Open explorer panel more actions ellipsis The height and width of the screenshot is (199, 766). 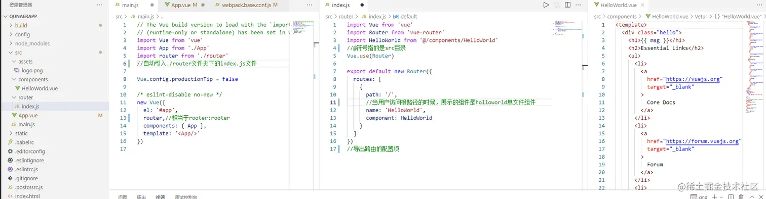(99, 5)
